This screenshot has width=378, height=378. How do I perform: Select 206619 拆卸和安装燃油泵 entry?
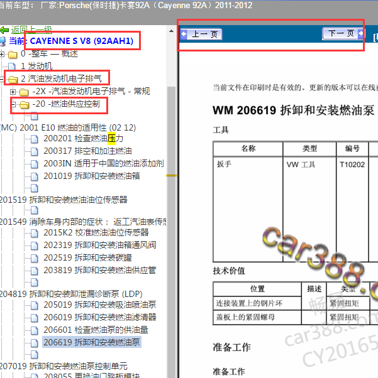[x=92, y=342]
